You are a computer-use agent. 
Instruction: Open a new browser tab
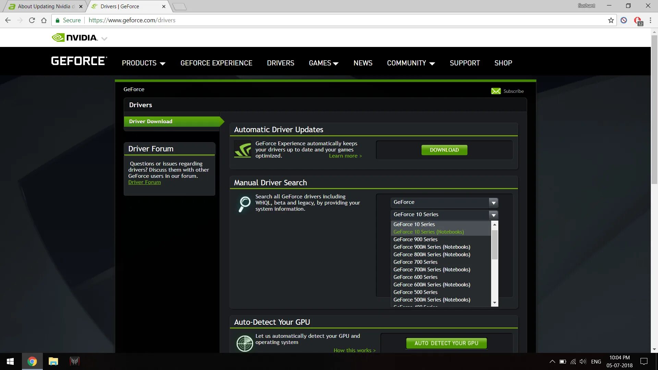coord(179,7)
